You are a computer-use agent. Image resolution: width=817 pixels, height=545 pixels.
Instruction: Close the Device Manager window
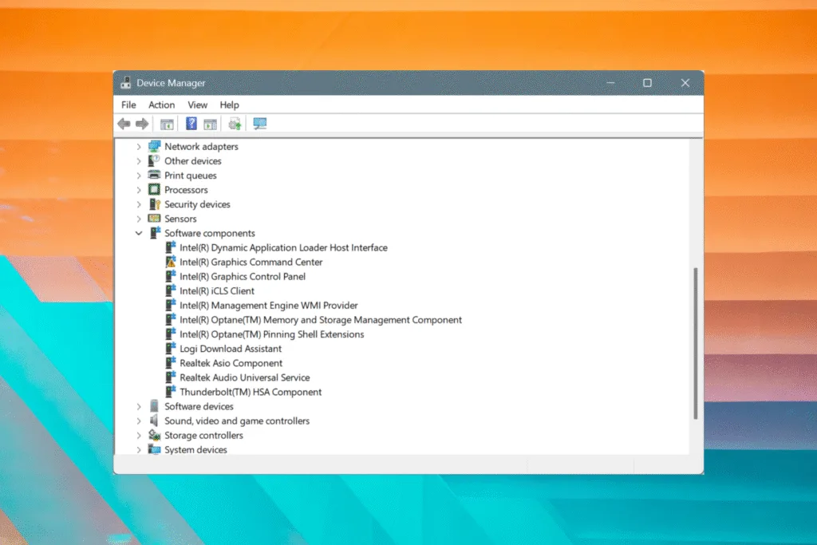pyautogui.click(x=685, y=83)
